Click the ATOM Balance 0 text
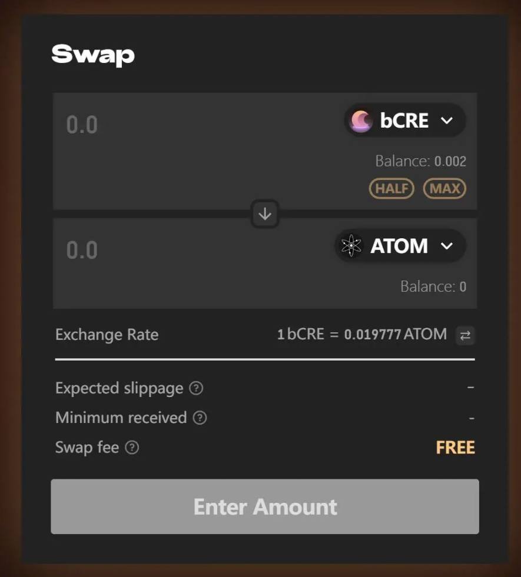 [433, 286]
